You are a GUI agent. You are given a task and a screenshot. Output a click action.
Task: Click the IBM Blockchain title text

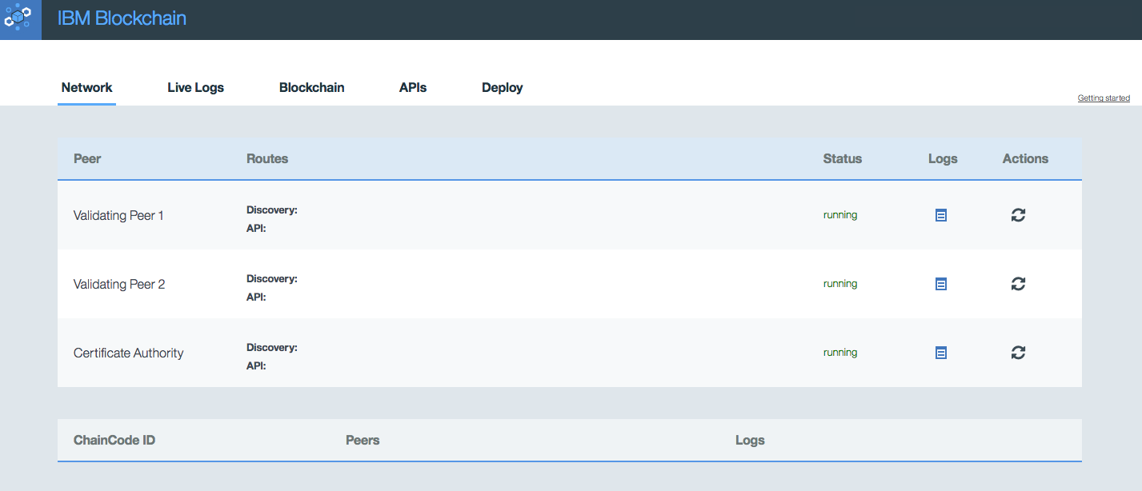tap(122, 18)
